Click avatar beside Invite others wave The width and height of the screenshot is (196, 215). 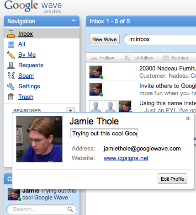pos(95,89)
